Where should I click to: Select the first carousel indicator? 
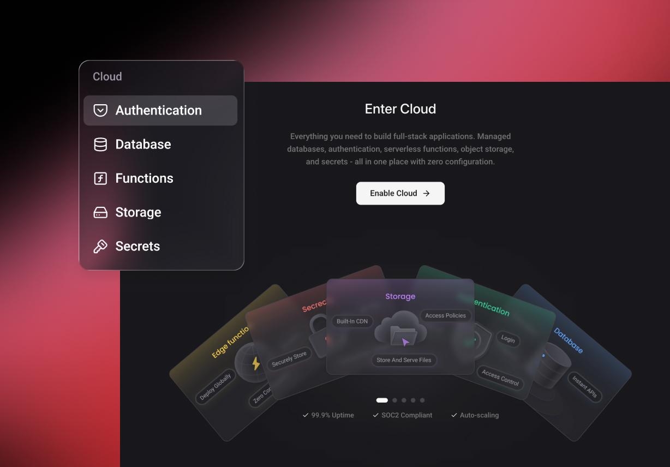(x=382, y=400)
